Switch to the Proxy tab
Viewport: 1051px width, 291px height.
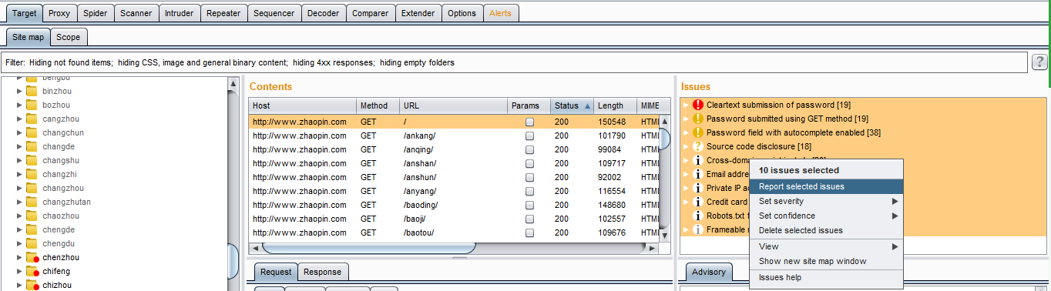[59, 13]
